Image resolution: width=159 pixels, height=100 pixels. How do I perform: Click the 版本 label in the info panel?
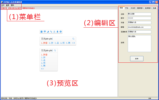(x=122, y=18)
